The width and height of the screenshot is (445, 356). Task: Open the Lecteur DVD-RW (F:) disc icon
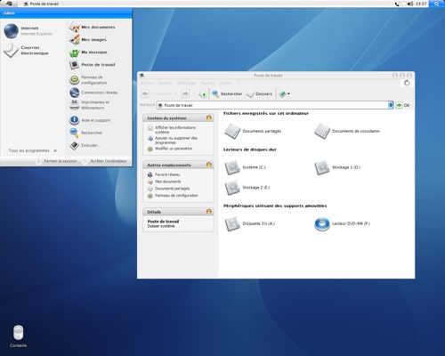322,224
